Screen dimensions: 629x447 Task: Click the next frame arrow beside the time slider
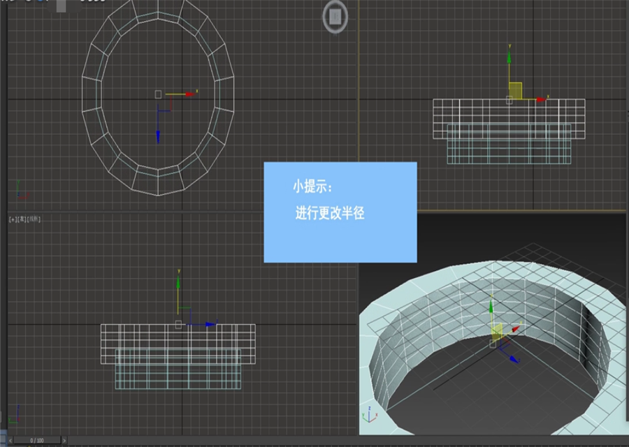pos(64,441)
